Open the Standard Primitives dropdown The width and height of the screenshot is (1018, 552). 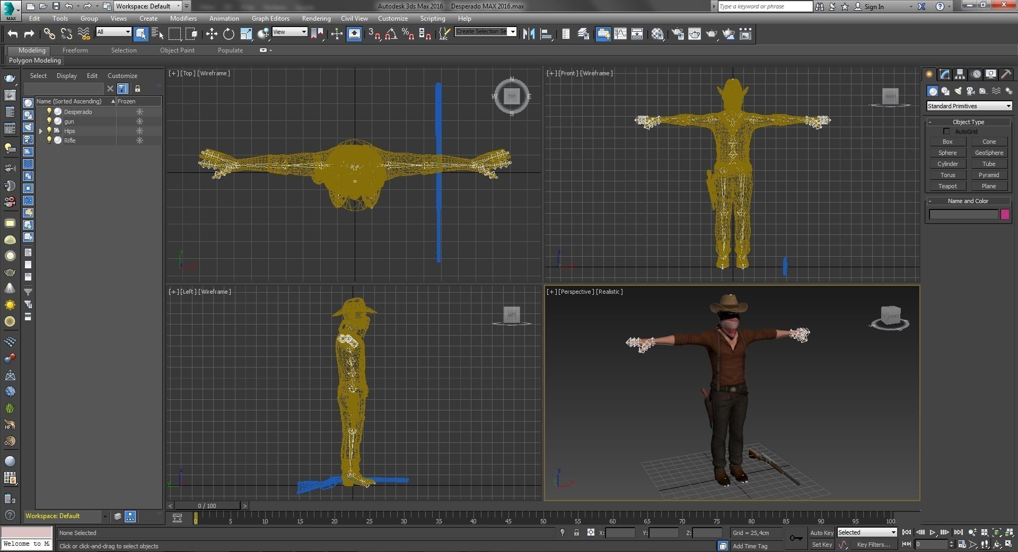(969, 106)
